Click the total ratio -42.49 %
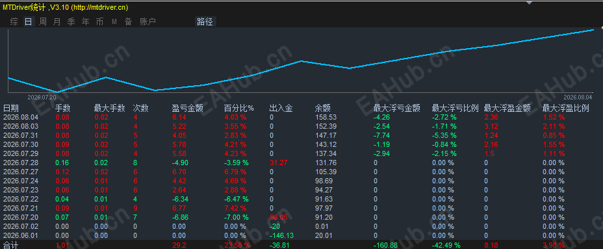Screen dimensions: 603x249 (x=446, y=244)
